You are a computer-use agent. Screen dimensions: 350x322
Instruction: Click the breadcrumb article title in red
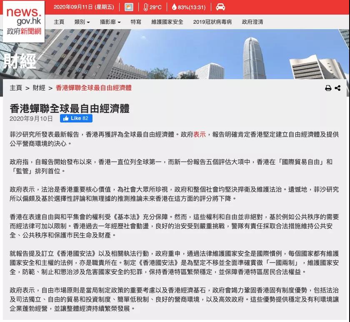tap(93, 88)
